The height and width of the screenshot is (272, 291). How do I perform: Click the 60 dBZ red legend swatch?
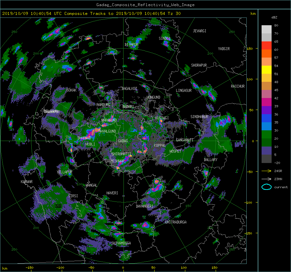point(266,45)
